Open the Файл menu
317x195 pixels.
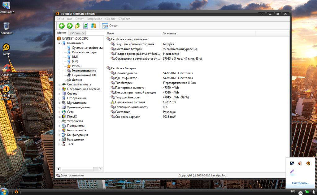point(60,19)
